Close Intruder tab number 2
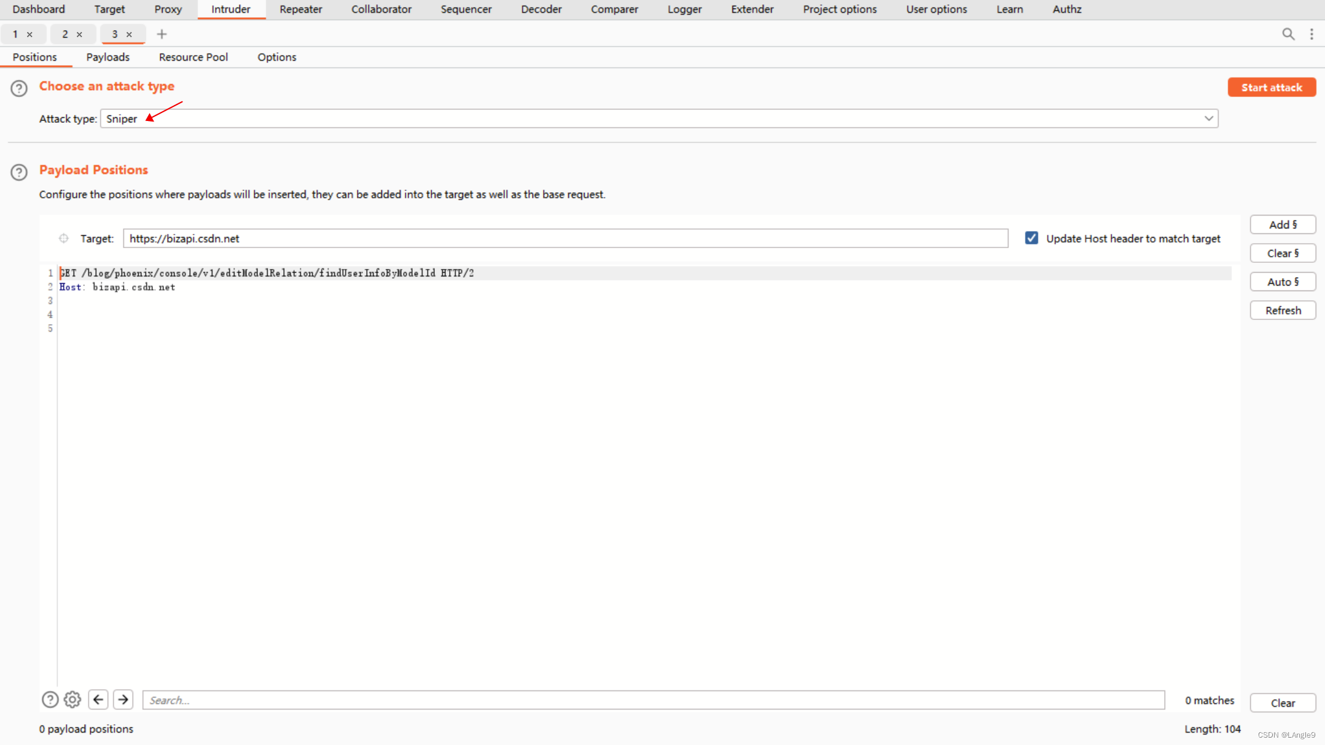The width and height of the screenshot is (1325, 745). pyautogui.click(x=79, y=34)
